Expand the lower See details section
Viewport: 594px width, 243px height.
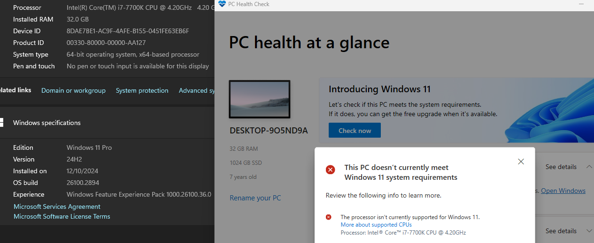[x=589, y=231]
